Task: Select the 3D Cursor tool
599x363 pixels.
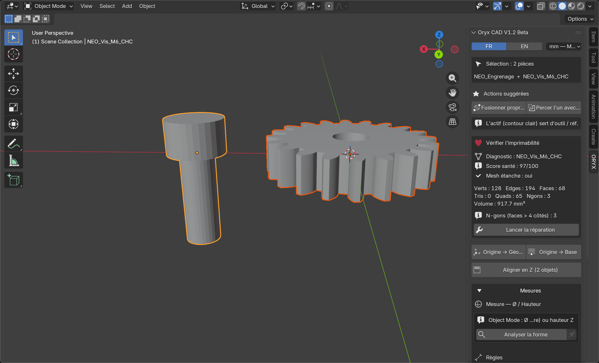Action: [x=13, y=54]
